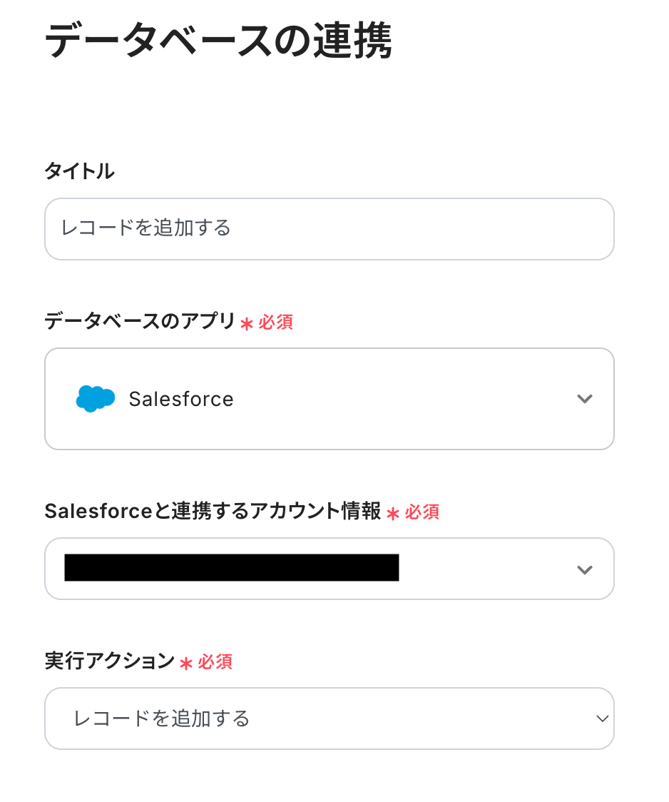This screenshot has width=669, height=802.
Task: Click 必須 marker beside 実行アクション
Action: point(215,661)
